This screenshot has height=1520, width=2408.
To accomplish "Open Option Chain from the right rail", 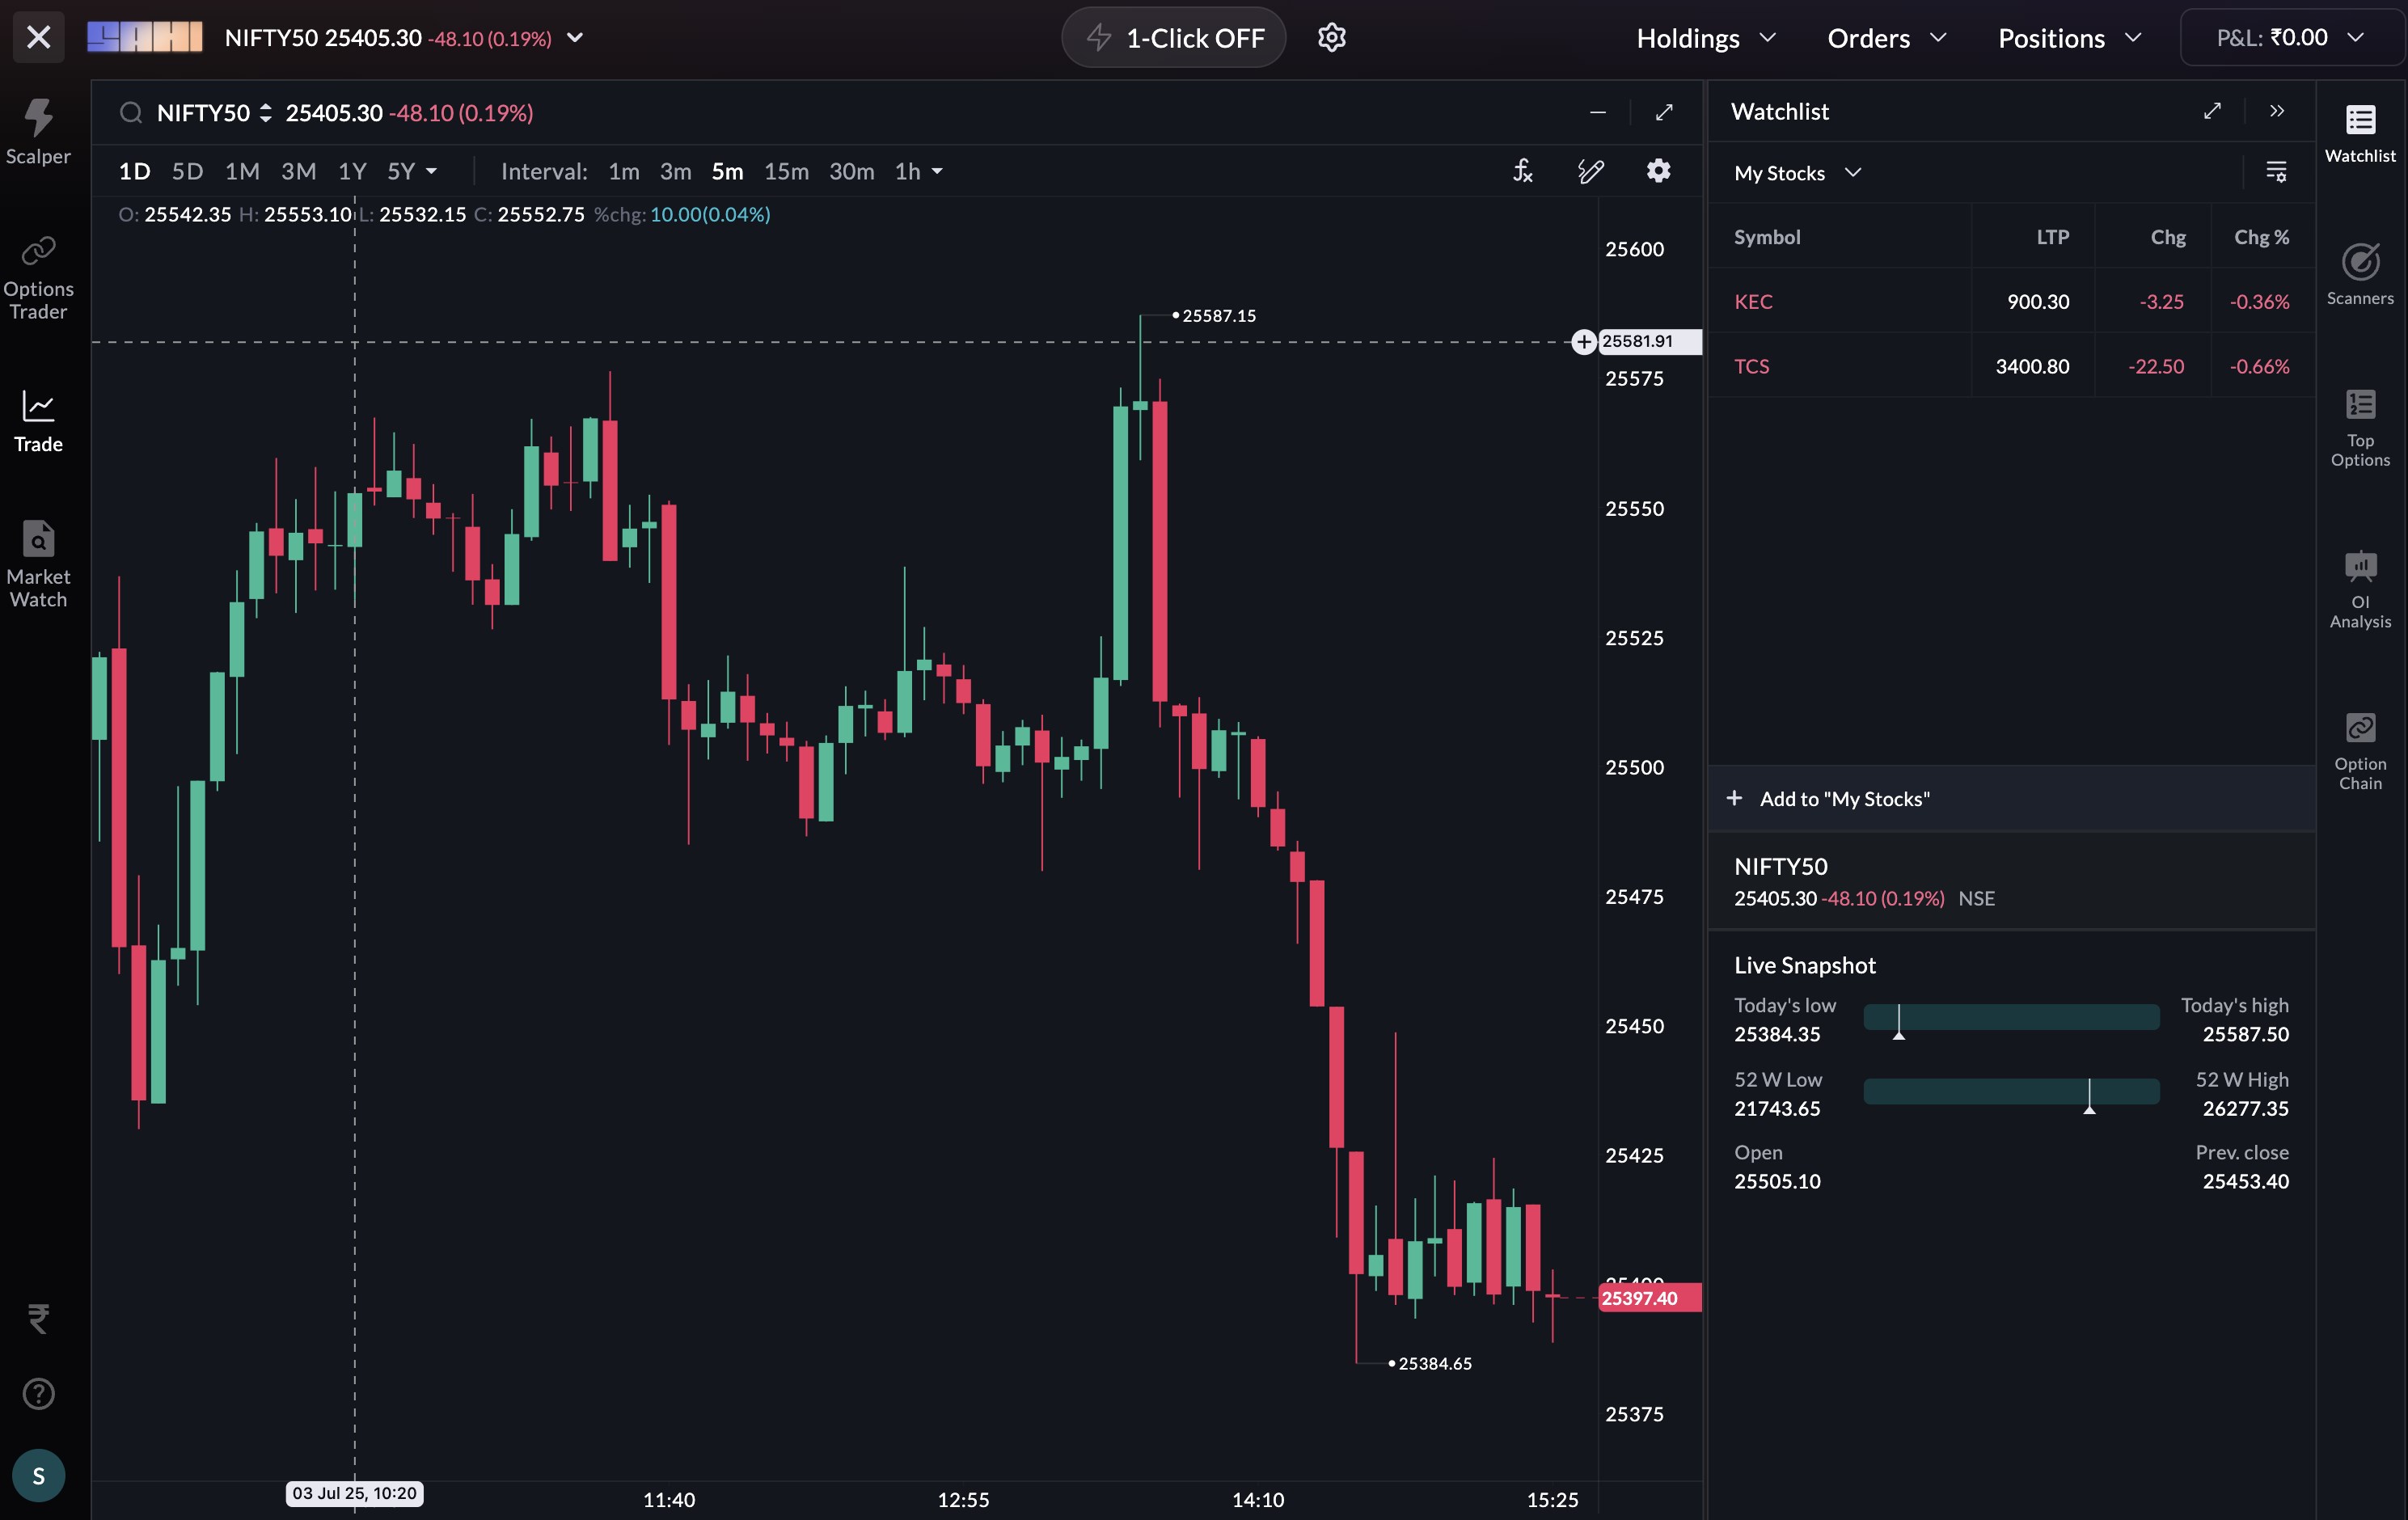I will [x=2360, y=752].
